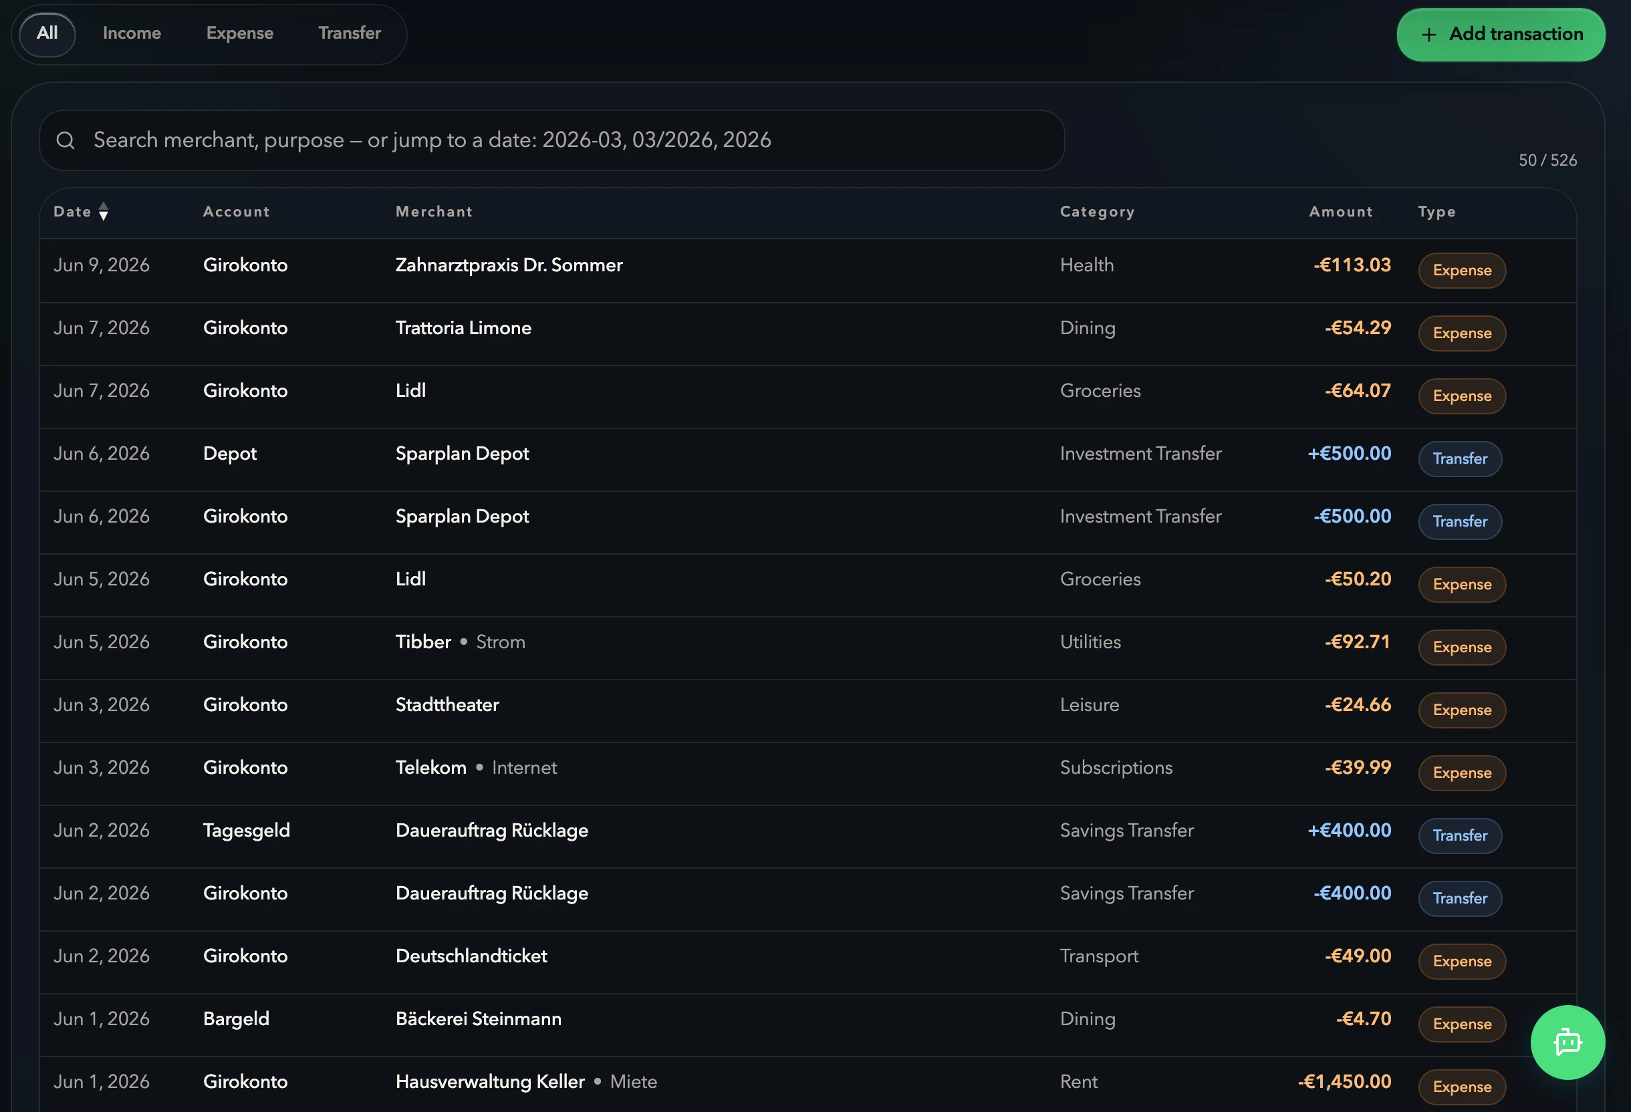Viewport: 1631px width, 1112px height.
Task: Switch to the Transfer filter tab
Action: tap(350, 33)
